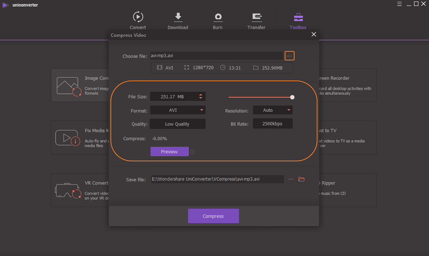Screen dimensions: 429x256
Task: Open the Screen Recorder card
Action: pos(348,85)
